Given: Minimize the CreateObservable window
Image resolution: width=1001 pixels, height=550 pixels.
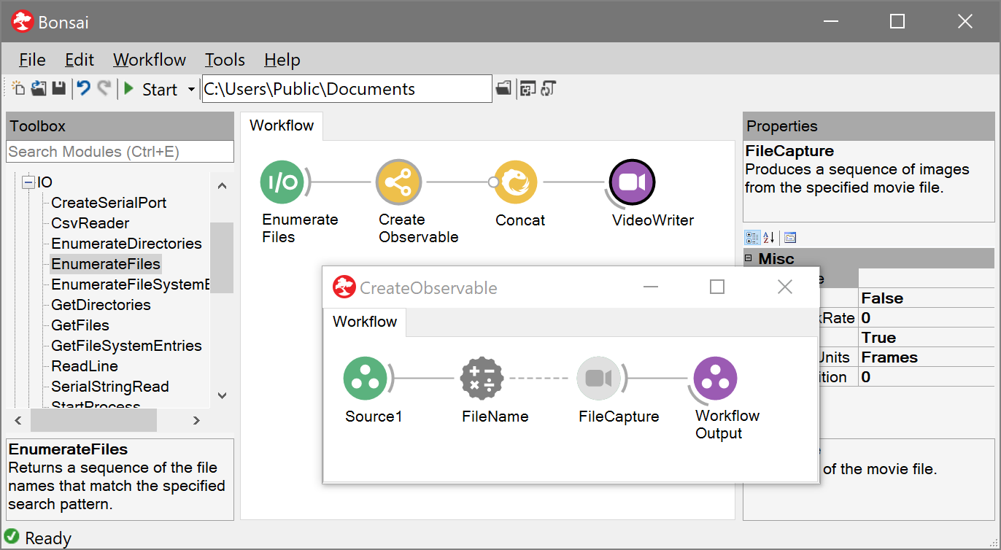Looking at the screenshot, I should tap(652, 287).
